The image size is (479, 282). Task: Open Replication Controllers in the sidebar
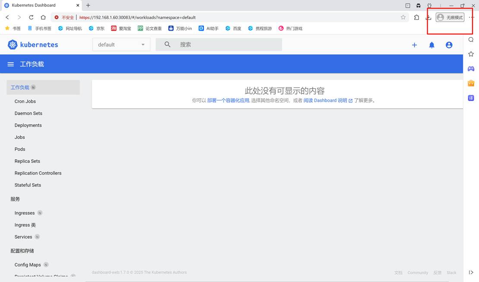point(38,173)
